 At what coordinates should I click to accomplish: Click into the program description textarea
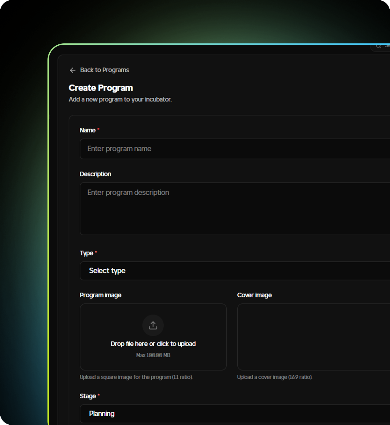(x=235, y=209)
